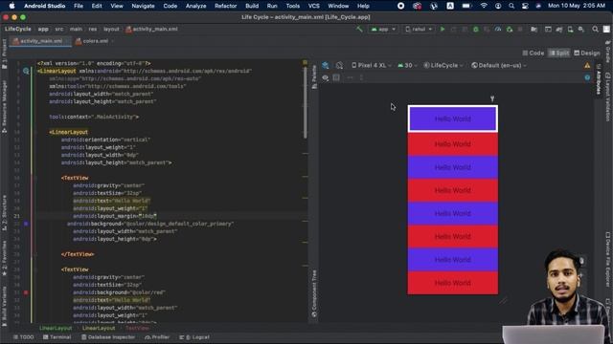613x344 pixels.
Task: Select the selected top purple Hello World view
Action: pyautogui.click(x=453, y=118)
